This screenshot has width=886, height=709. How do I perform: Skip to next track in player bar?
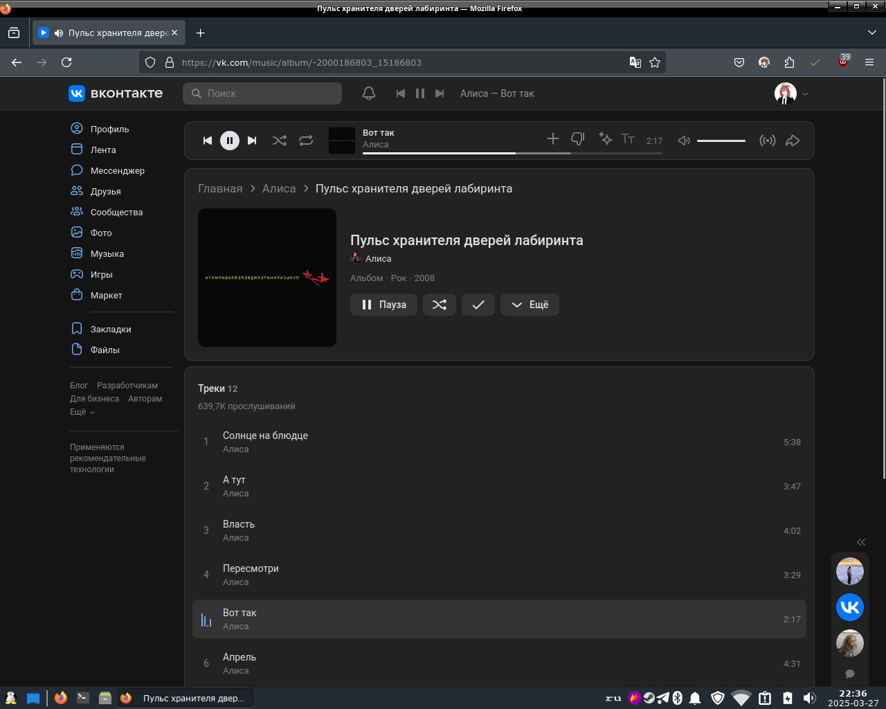(x=252, y=141)
